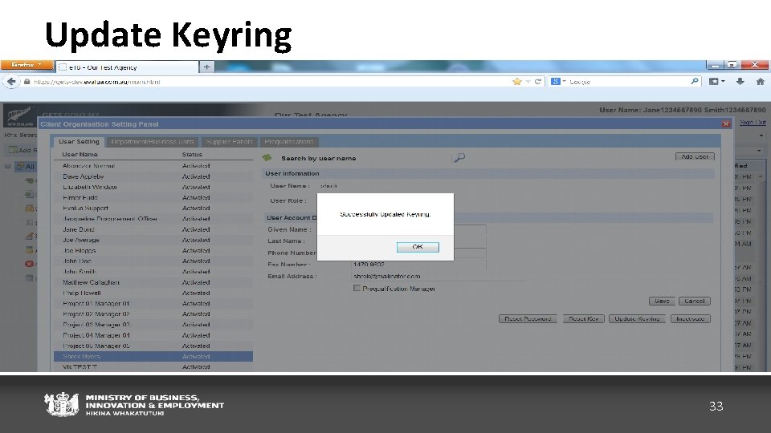The image size is (771, 433).
Task: Select user Evalua Support in the list
Action: click(x=153, y=208)
